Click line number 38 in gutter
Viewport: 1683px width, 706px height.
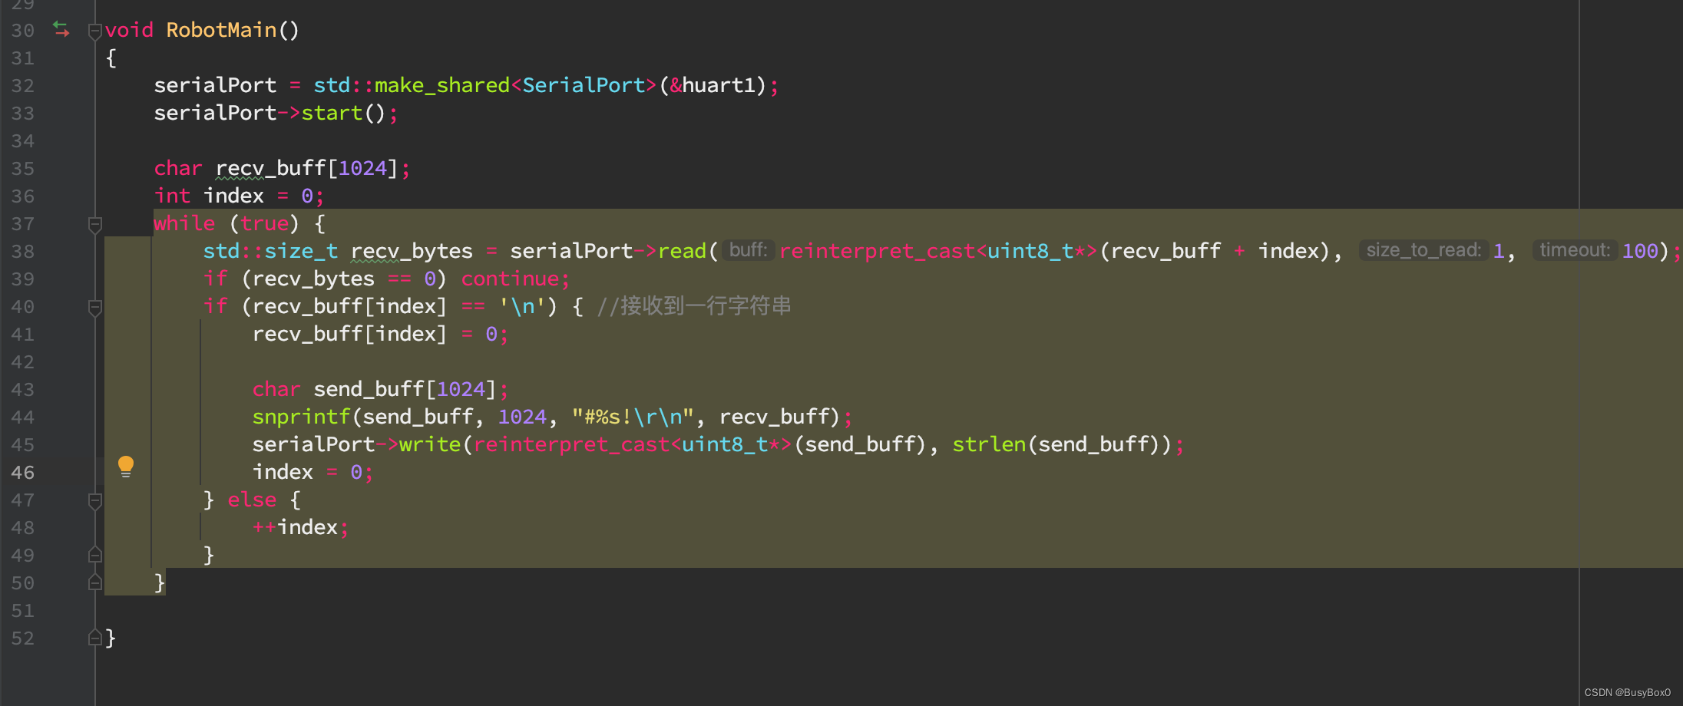[23, 252]
